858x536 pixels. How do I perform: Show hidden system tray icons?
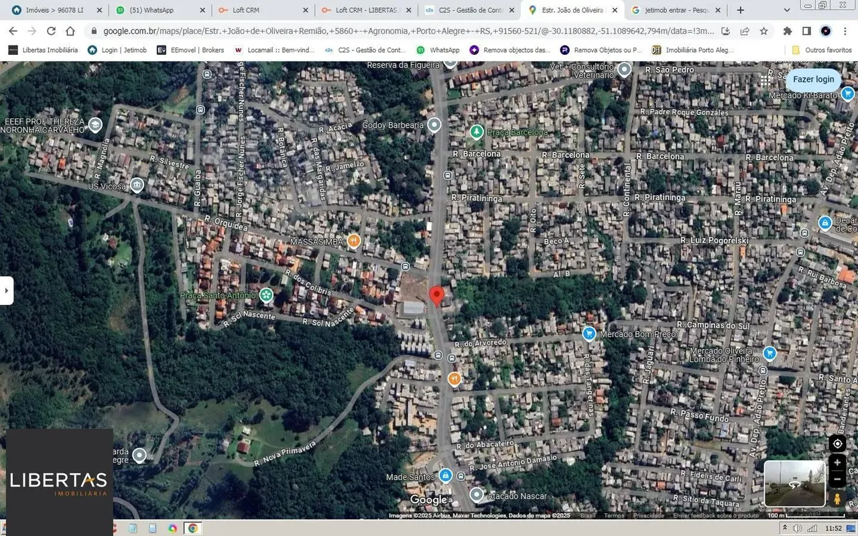click(x=786, y=528)
